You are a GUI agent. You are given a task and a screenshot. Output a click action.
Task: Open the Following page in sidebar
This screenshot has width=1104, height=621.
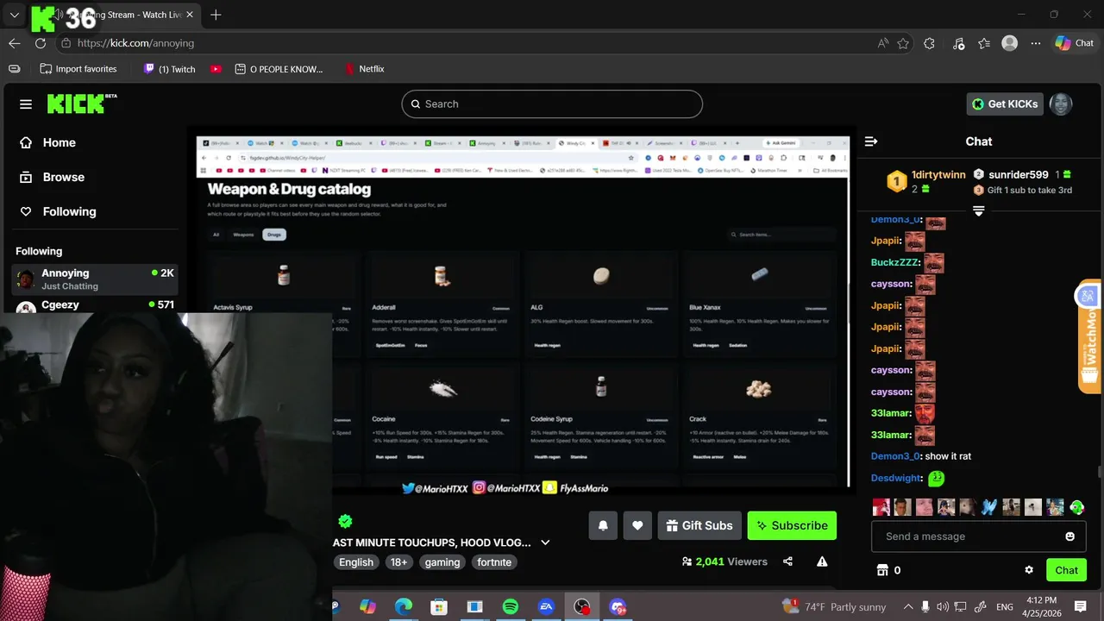click(x=69, y=211)
